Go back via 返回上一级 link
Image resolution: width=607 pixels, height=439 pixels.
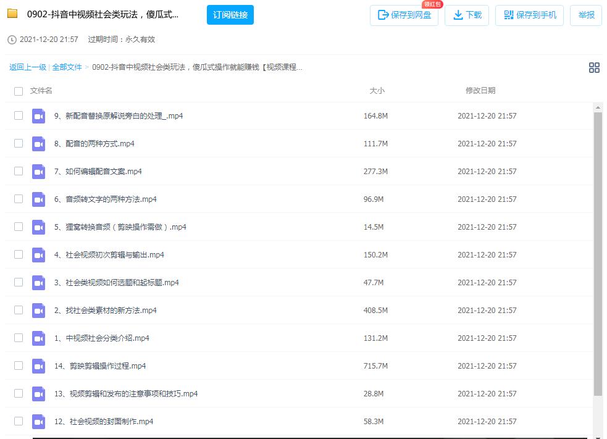[28, 67]
